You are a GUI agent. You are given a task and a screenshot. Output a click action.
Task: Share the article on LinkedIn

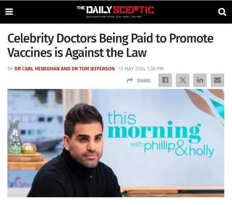pos(200,80)
